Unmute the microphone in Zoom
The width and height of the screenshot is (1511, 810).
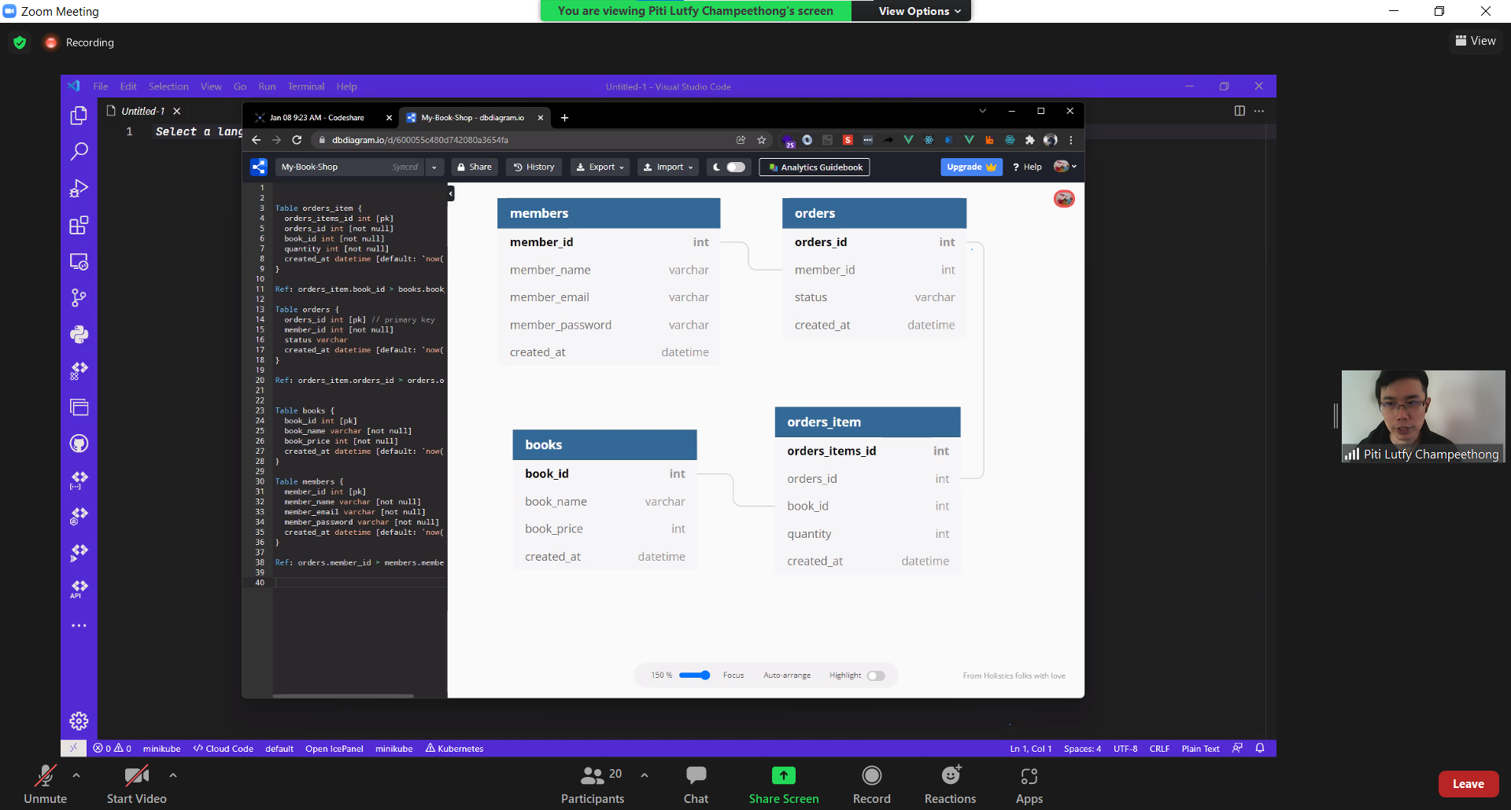click(x=46, y=785)
